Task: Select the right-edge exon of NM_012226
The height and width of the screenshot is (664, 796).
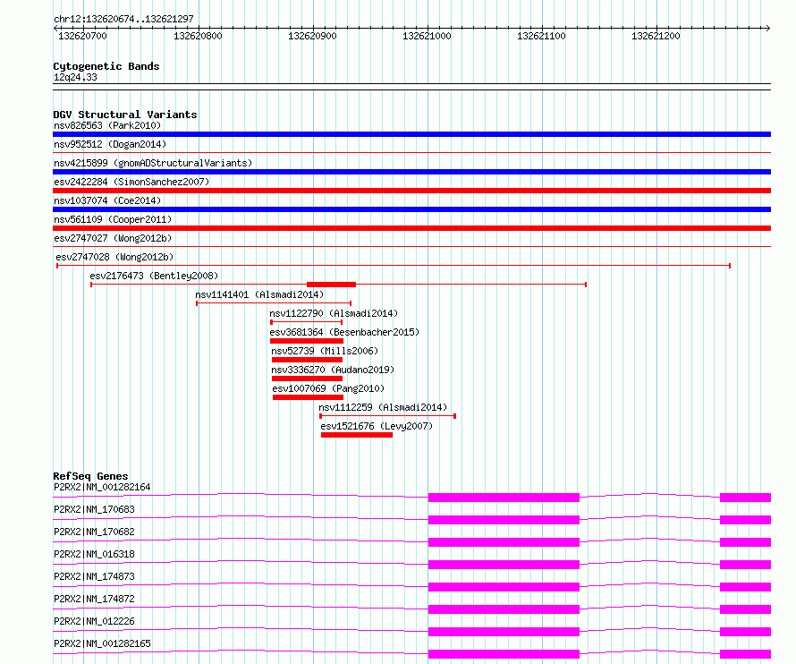Action: [746, 632]
